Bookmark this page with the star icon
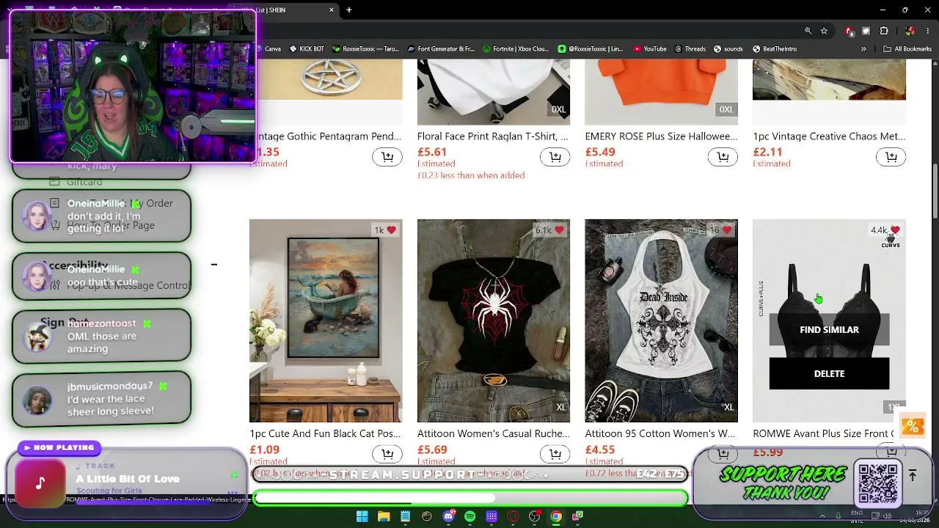The width and height of the screenshot is (939, 528). (824, 31)
